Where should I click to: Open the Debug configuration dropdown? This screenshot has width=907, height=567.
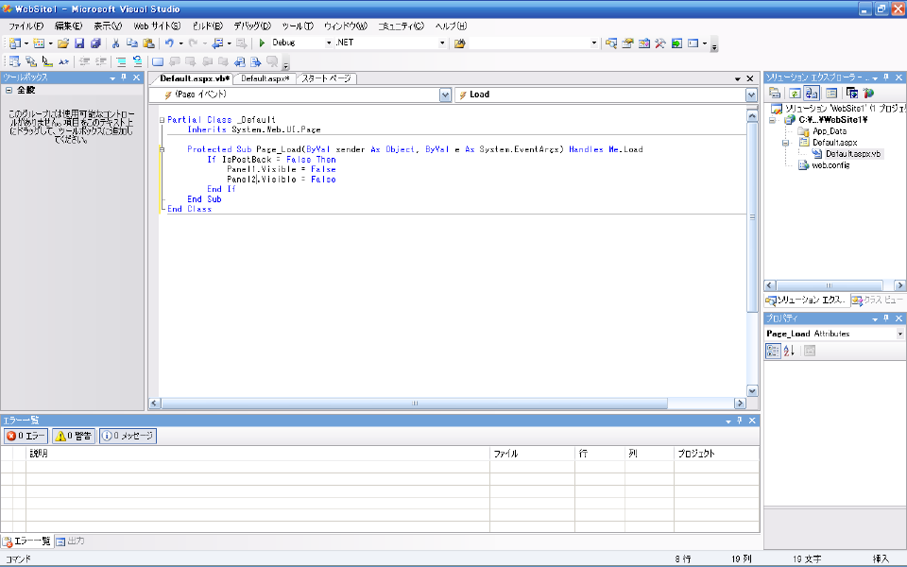coord(329,43)
